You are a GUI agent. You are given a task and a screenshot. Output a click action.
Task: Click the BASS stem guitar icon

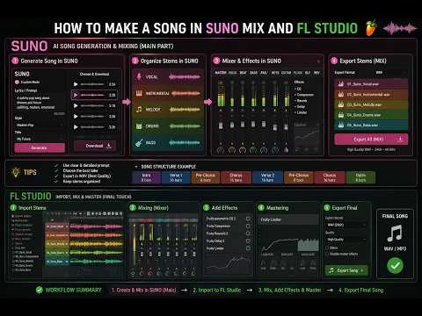139,142
